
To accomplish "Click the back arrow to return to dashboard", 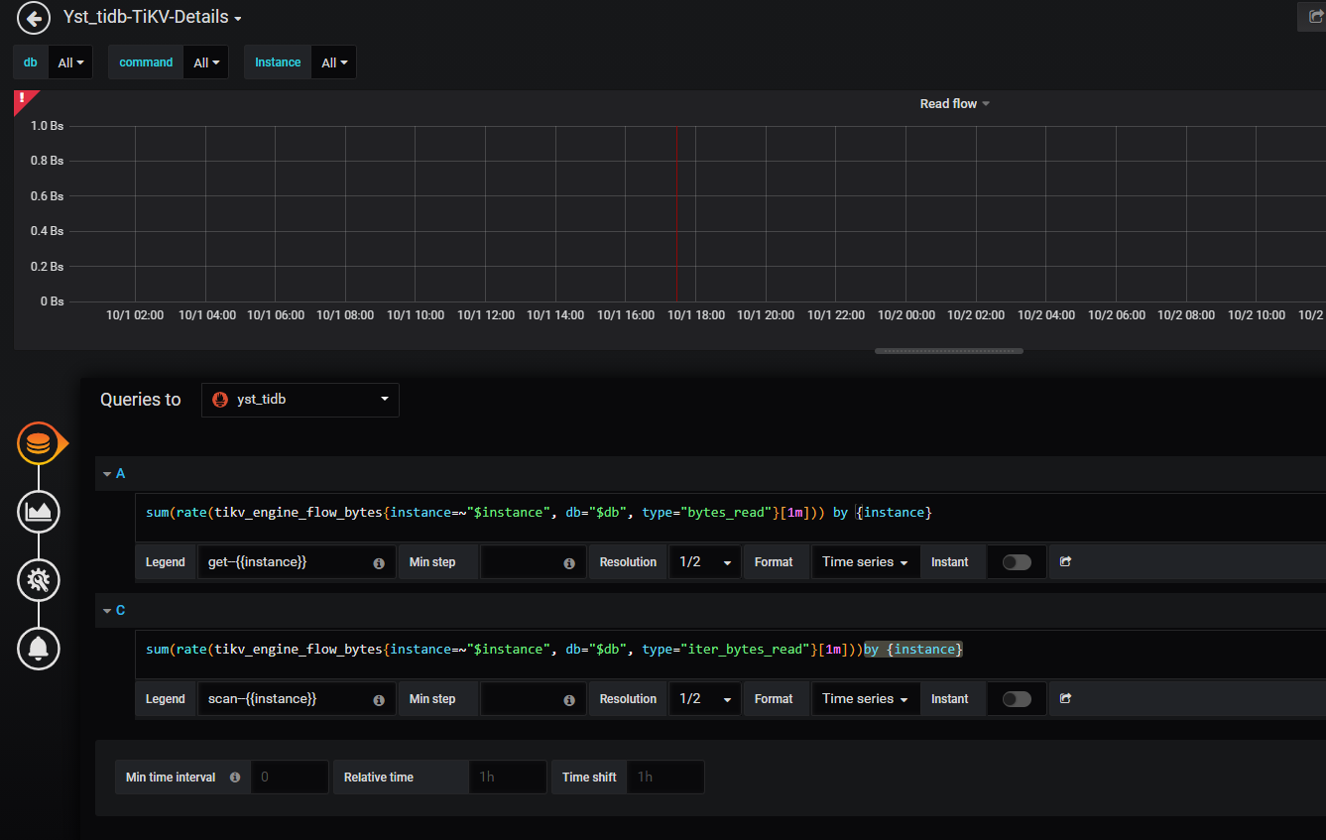I will tap(34, 18).
